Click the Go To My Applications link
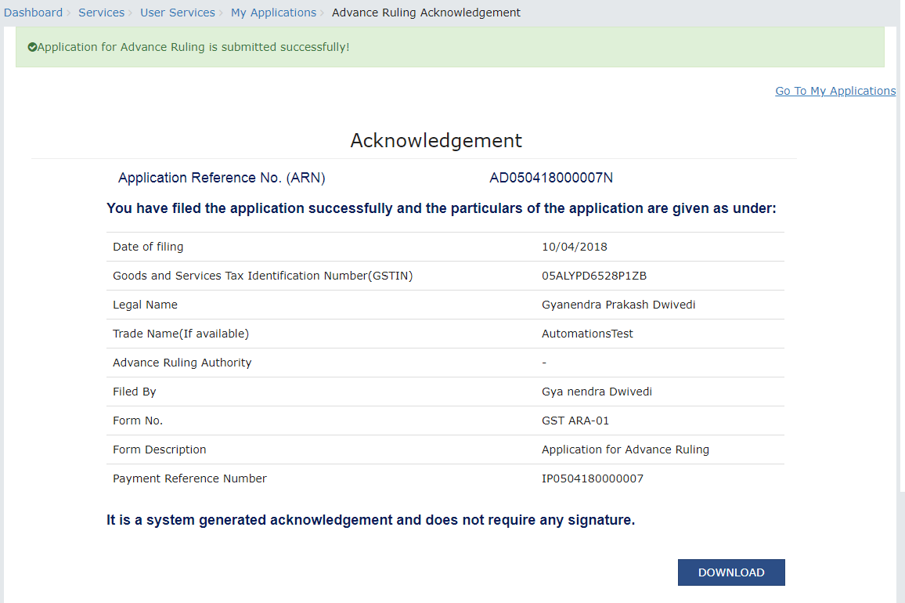This screenshot has height=603, width=905. [x=835, y=91]
